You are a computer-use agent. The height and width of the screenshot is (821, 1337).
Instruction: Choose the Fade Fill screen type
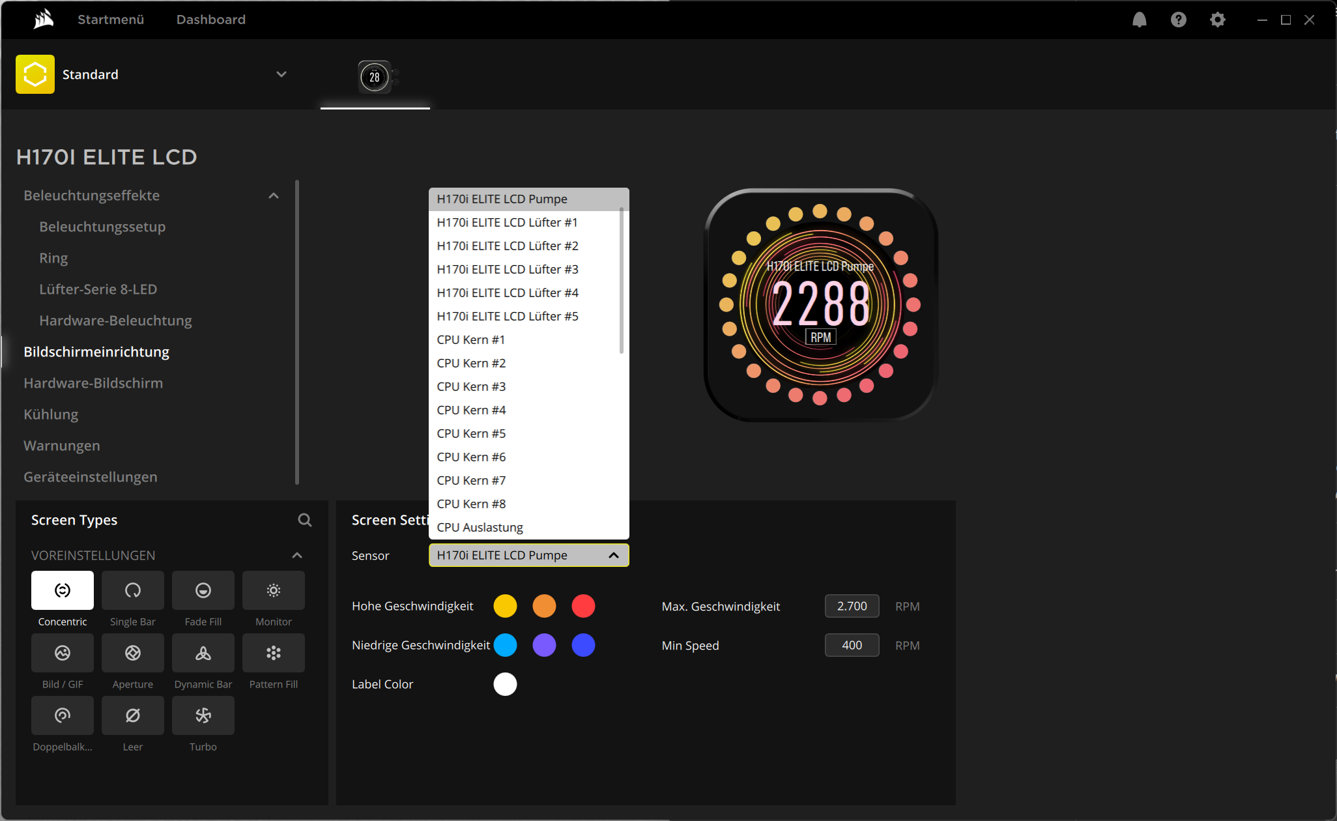coord(203,590)
